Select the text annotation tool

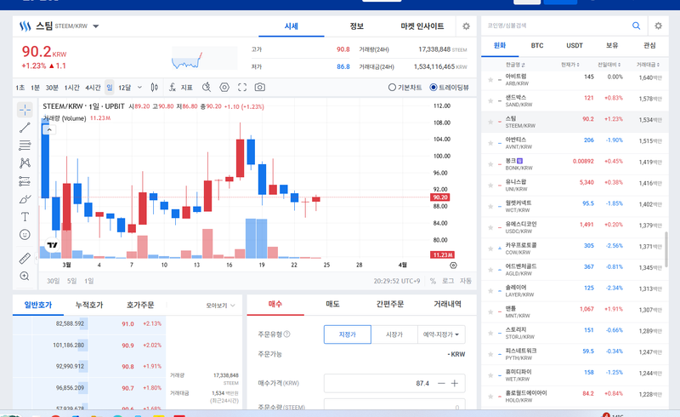pyautogui.click(x=25, y=216)
